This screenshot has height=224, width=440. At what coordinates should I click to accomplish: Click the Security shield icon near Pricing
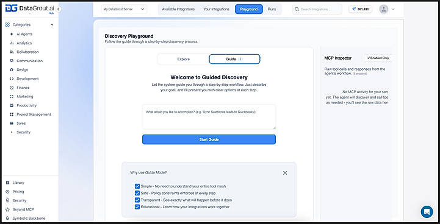(7, 200)
